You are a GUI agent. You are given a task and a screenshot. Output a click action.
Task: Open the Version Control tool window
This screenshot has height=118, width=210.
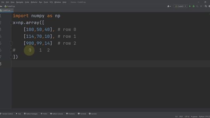tap(7, 114)
